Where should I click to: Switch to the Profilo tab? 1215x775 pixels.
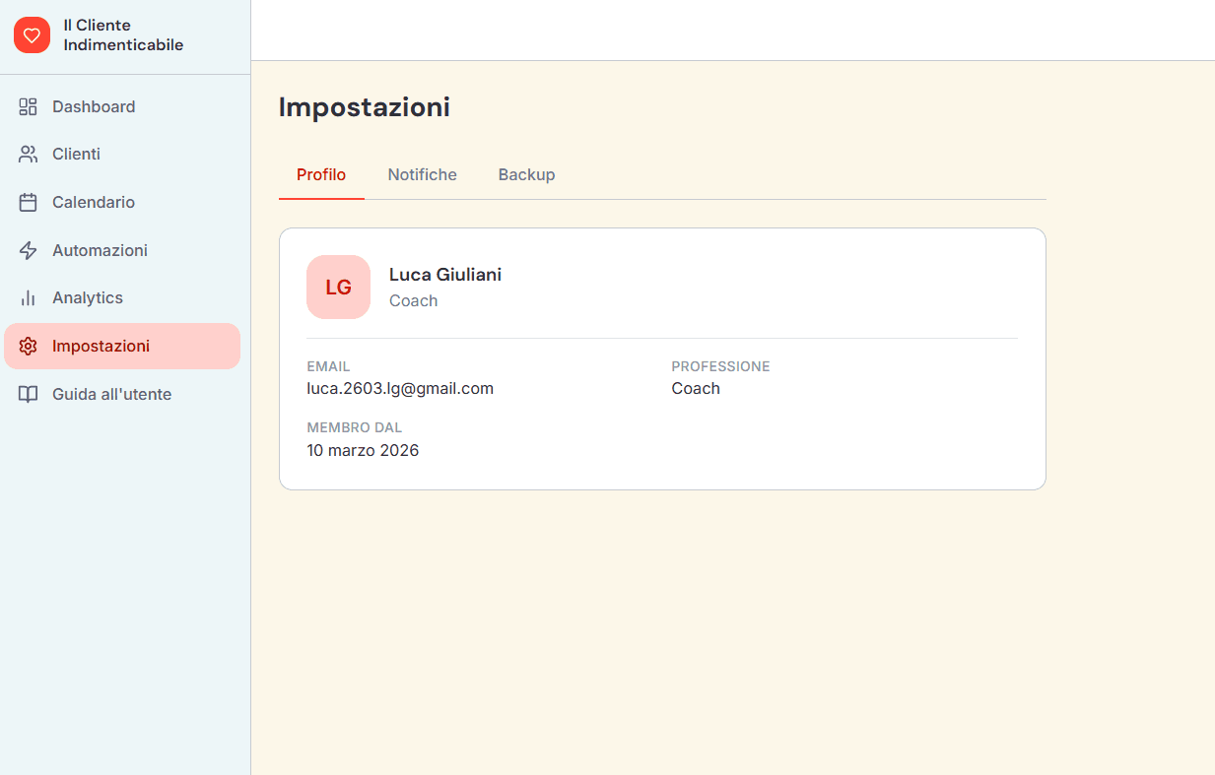point(321,175)
